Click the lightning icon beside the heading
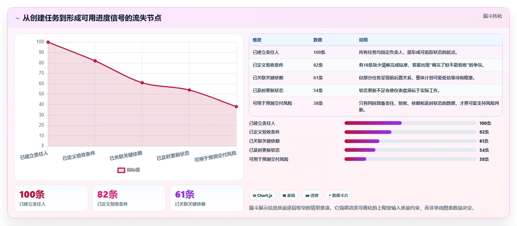Image resolution: width=517 pixels, height=226 pixels. coord(18,18)
